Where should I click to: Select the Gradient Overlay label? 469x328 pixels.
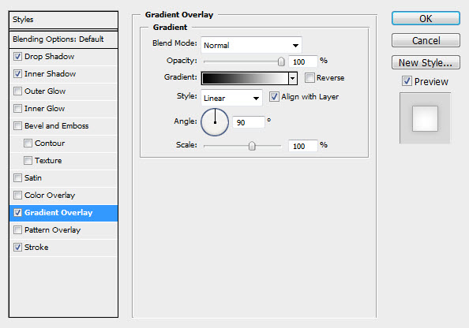[58, 212]
